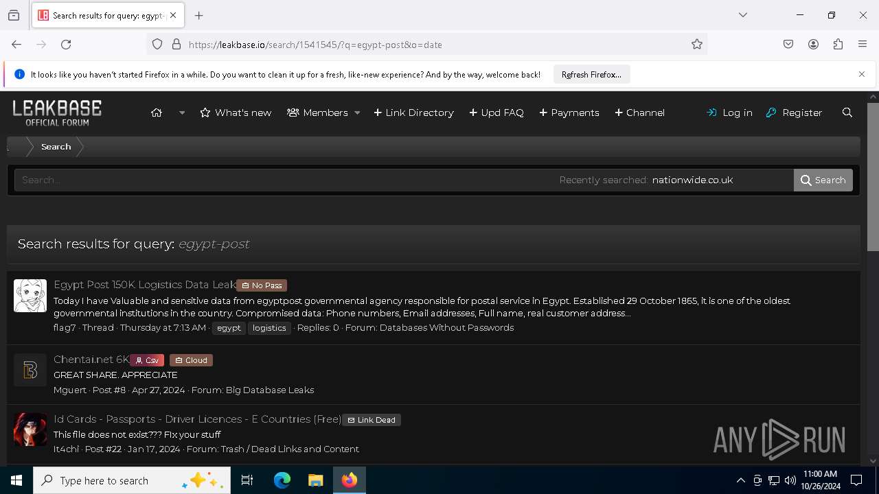Open Chentai.net 6K thread
The height and width of the screenshot is (494, 879).
tap(91, 360)
